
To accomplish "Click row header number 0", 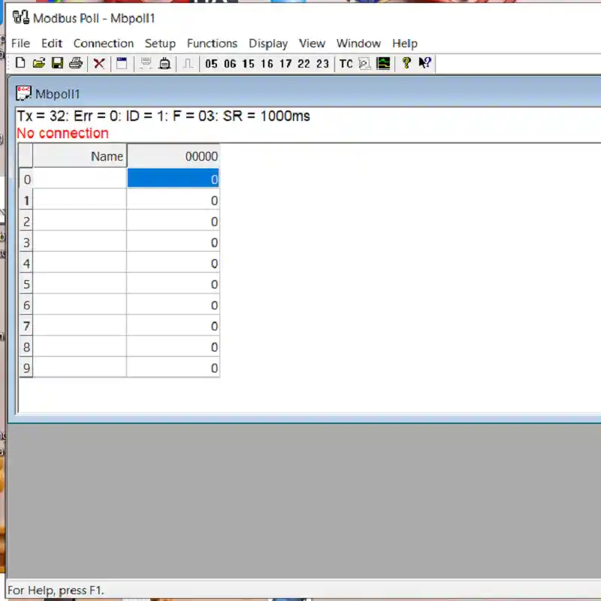I will coord(26,179).
